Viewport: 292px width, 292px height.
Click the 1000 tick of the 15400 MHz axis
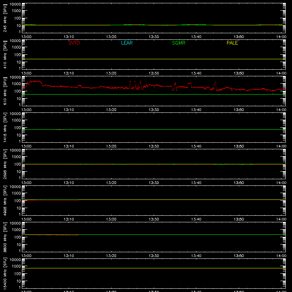(x=16, y=266)
